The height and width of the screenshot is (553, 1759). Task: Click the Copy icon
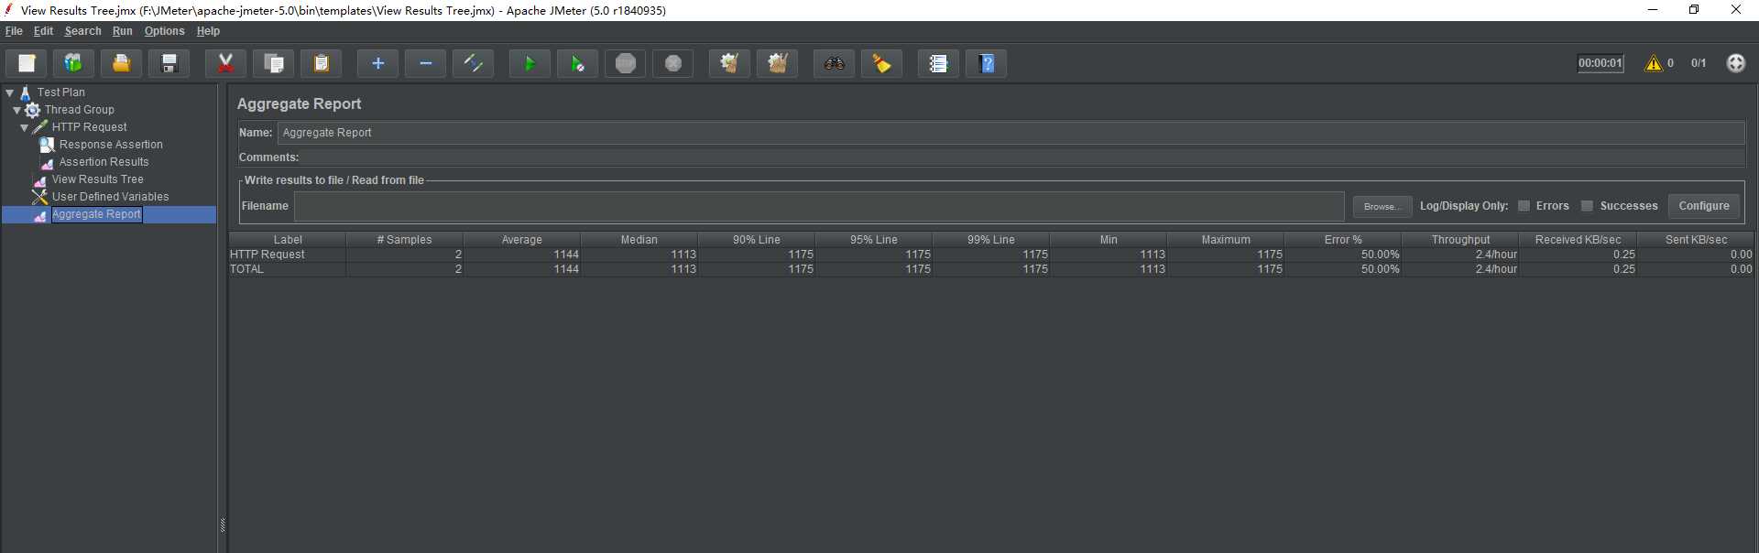(273, 63)
